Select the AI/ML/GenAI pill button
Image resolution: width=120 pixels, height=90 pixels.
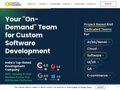98,42
